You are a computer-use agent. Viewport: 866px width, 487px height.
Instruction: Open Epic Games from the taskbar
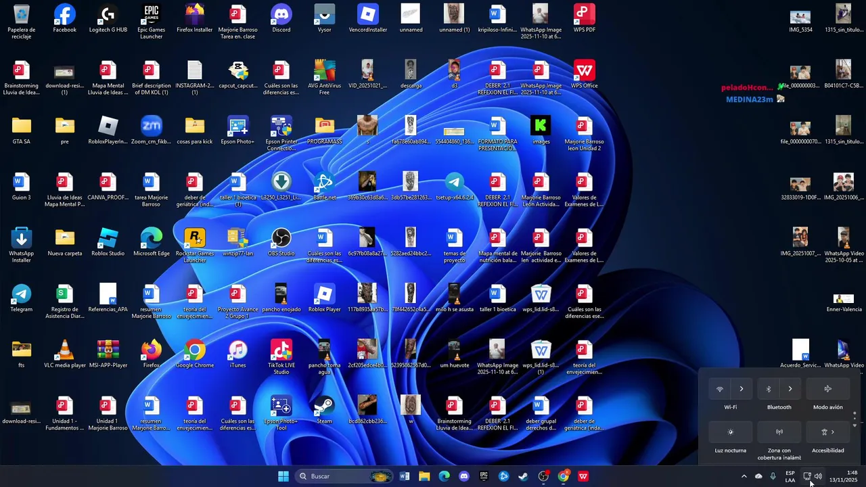(484, 476)
